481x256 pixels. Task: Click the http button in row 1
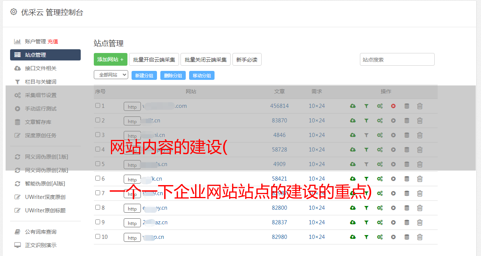click(132, 107)
